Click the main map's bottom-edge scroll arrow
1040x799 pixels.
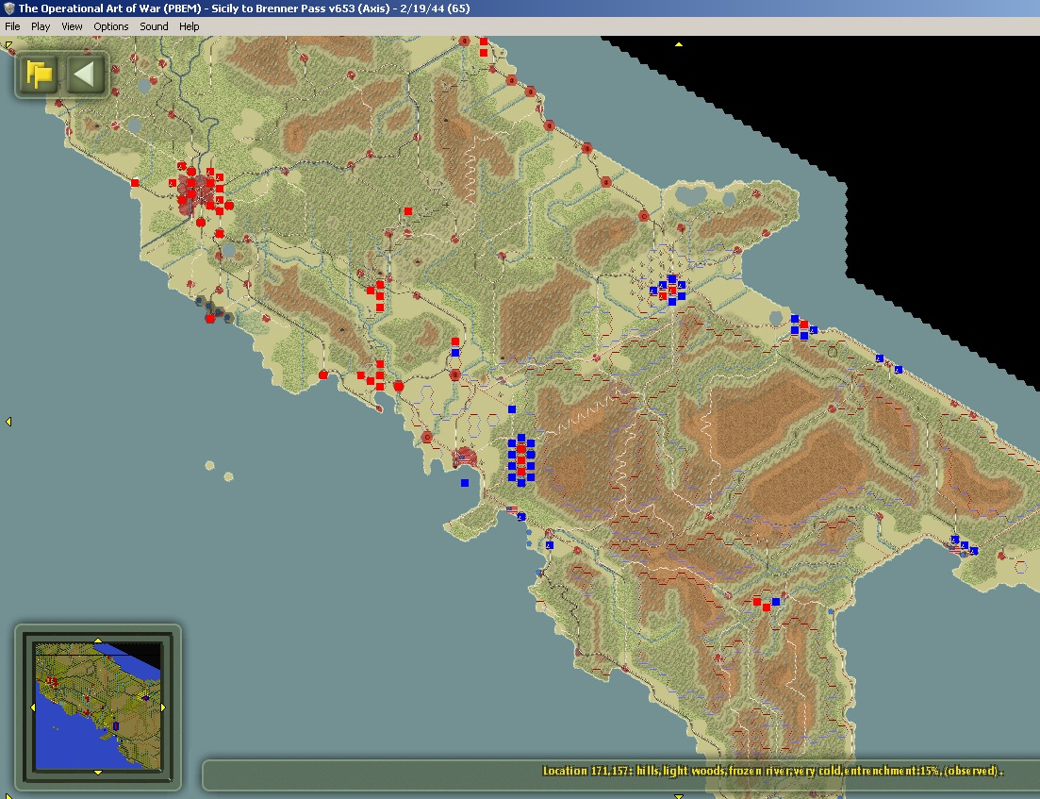(x=679, y=795)
